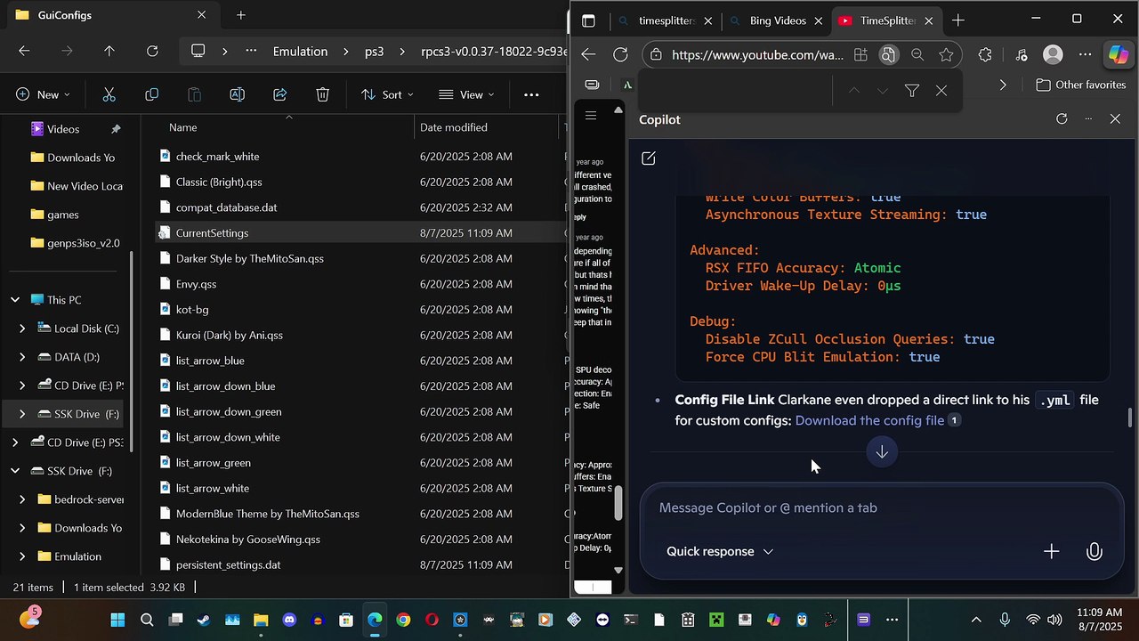Open Edge tab actions menu icon
Viewport: 1139px width, 641px height.
tap(588, 20)
